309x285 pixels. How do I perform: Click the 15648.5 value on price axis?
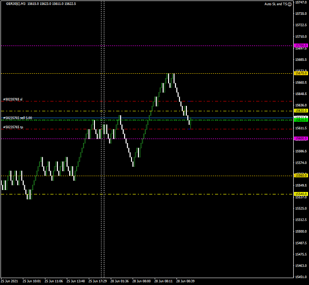pyautogui.click(x=301, y=94)
